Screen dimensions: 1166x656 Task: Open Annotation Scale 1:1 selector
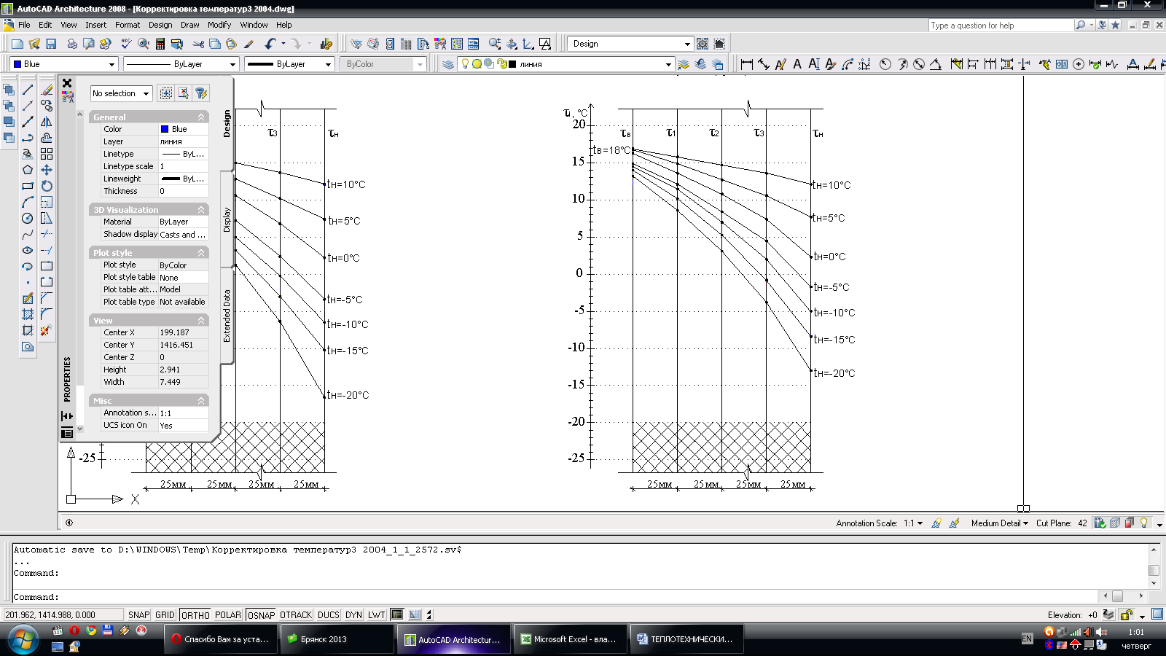tap(914, 523)
